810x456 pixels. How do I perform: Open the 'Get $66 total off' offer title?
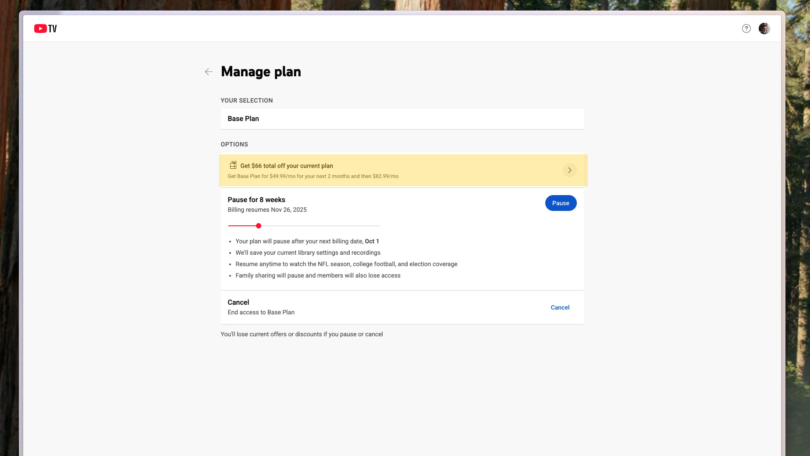[x=286, y=166]
